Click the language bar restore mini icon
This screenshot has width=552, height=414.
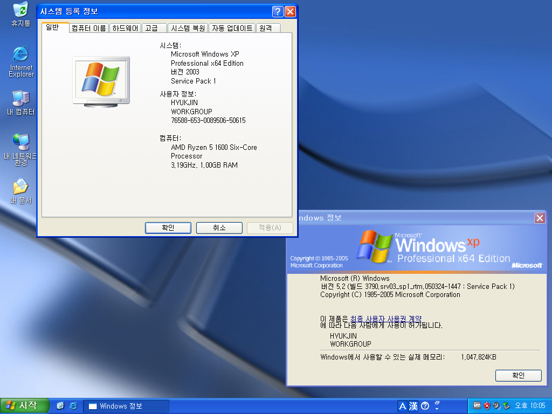[437, 403]
